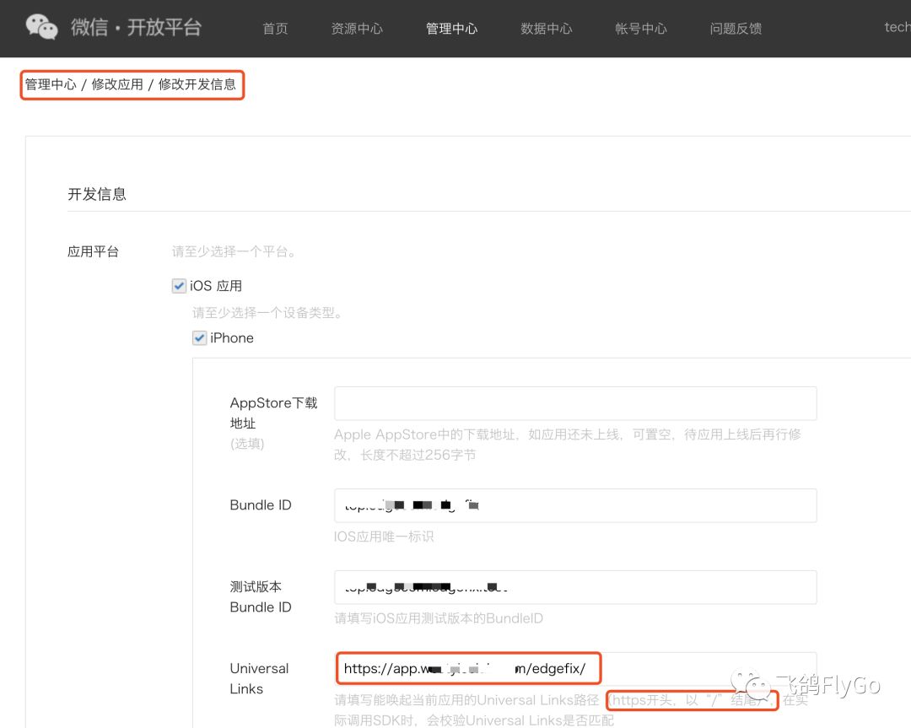Click the AppStore下载地址 input field
Screen dimensions: 911x728
[x=575, y=403]
